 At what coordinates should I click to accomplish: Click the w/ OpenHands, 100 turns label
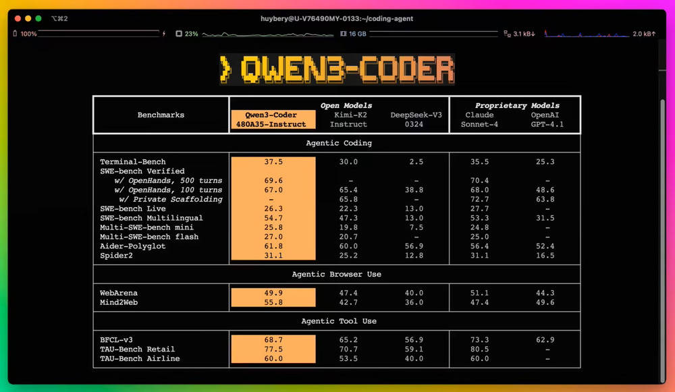168,190
